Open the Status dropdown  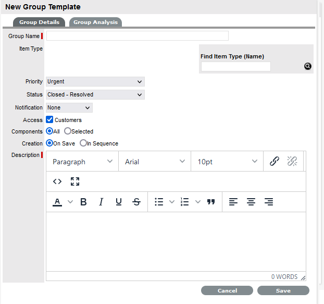[x=95, y=95]
